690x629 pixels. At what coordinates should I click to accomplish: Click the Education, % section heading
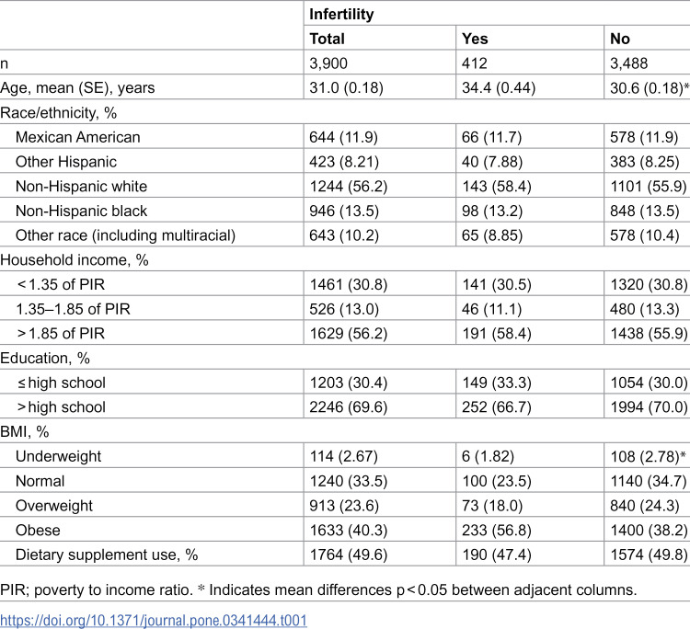click(x=45, y=358)
